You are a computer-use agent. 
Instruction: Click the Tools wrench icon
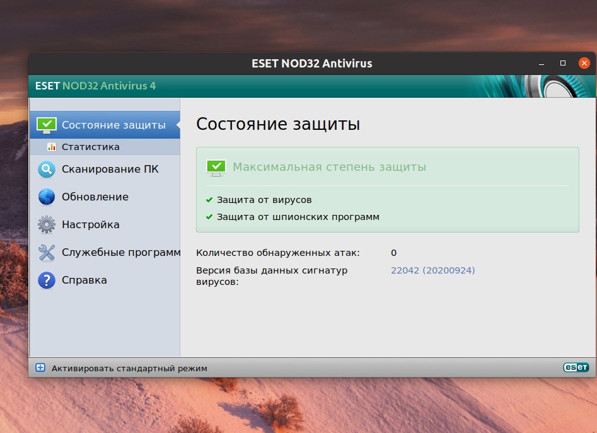(x=47, y=253)
